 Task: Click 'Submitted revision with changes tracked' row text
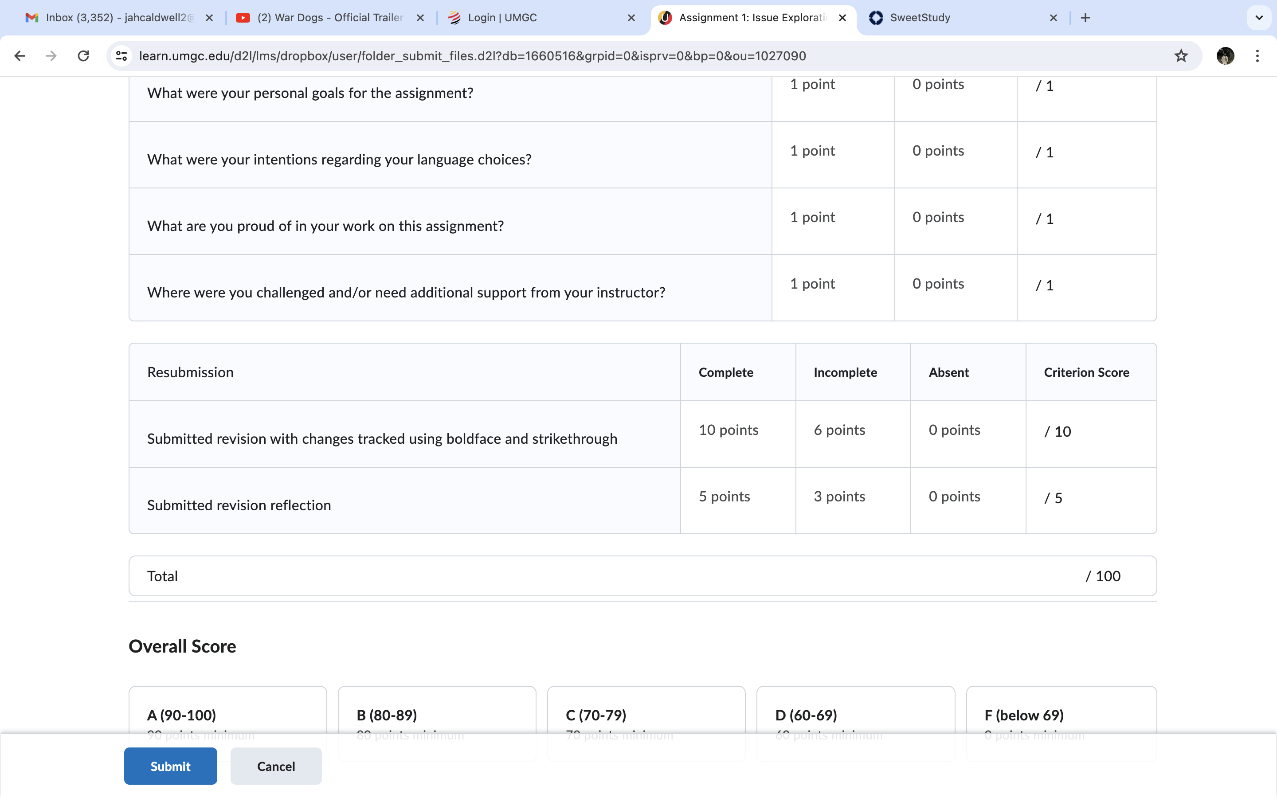click(382, 438)
